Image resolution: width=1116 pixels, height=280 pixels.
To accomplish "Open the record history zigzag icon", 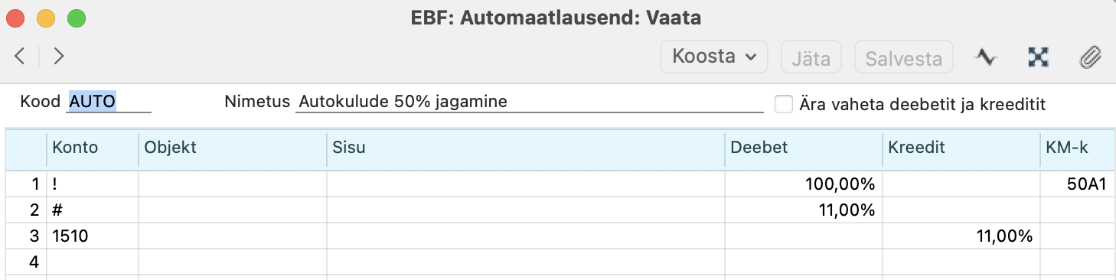I will tap(986, 57).
